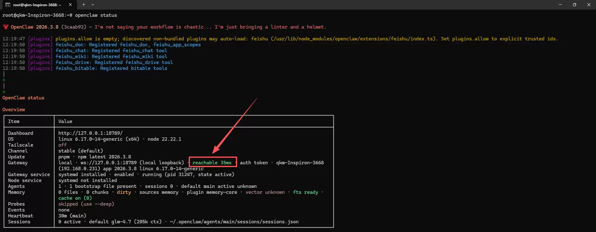Click the Tailscale 'off' value
596x232 pixels.
pyautogui.click(x=62, y=145)
